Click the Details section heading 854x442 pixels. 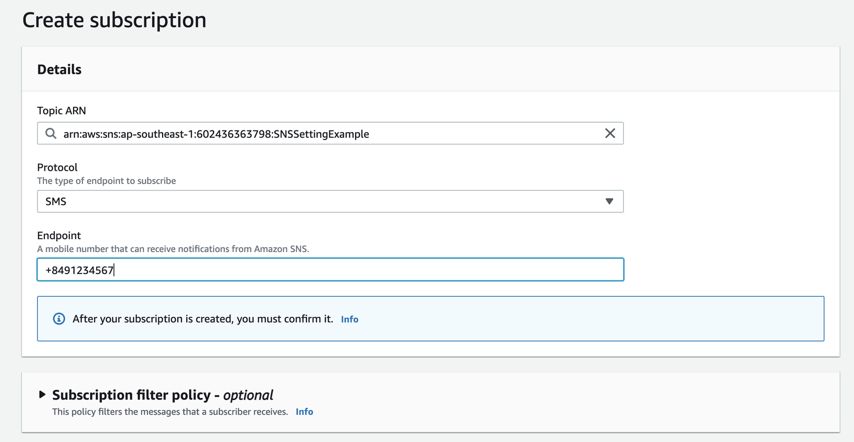60,69
